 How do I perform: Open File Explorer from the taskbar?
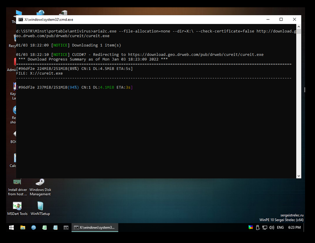(x=23, y=228)
